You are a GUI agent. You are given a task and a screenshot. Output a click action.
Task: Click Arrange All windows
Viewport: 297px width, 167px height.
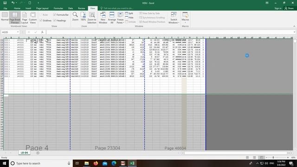(112, 18)
